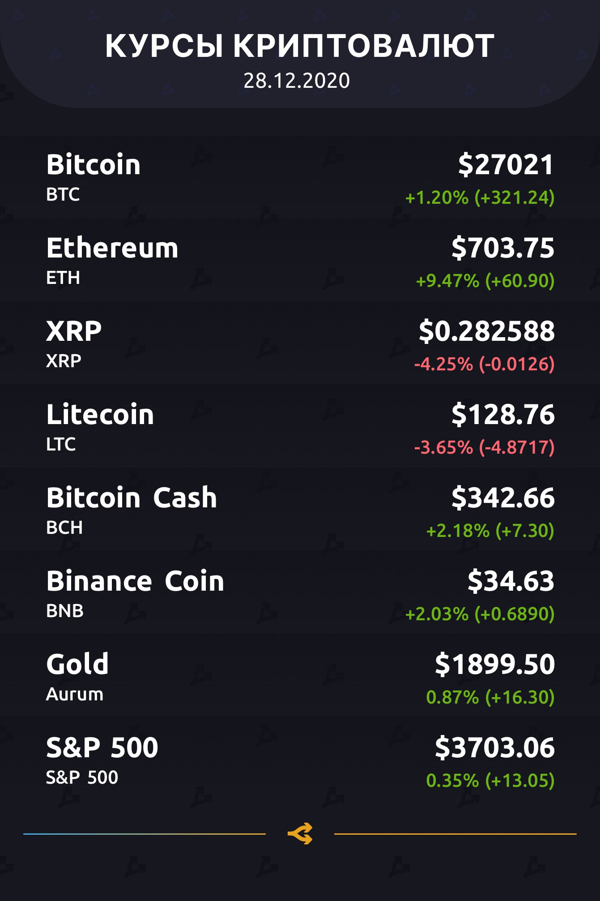Select the Ethereum coin name
Viewport: 600px width, 901px height.
112,248
